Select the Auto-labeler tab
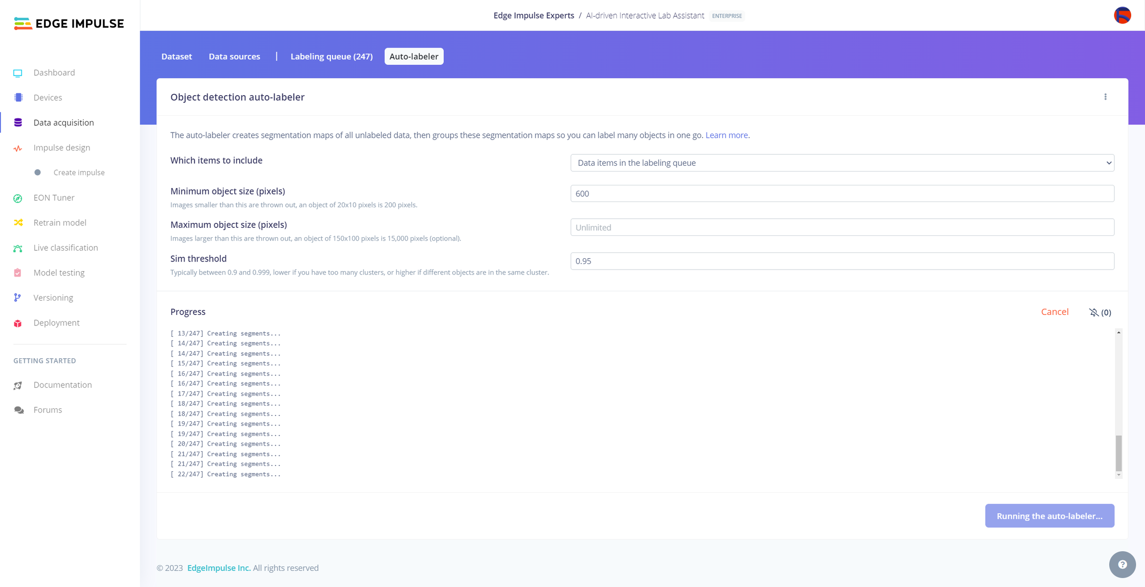 [414, 56]
